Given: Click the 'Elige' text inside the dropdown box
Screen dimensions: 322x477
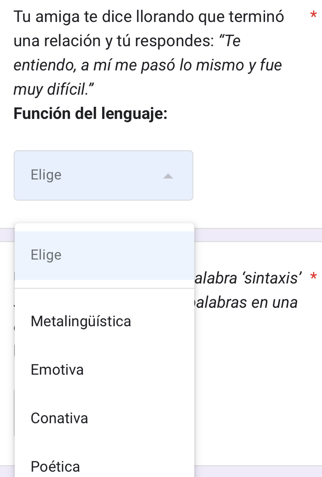Looking at the screenshot, I should 46,175.
